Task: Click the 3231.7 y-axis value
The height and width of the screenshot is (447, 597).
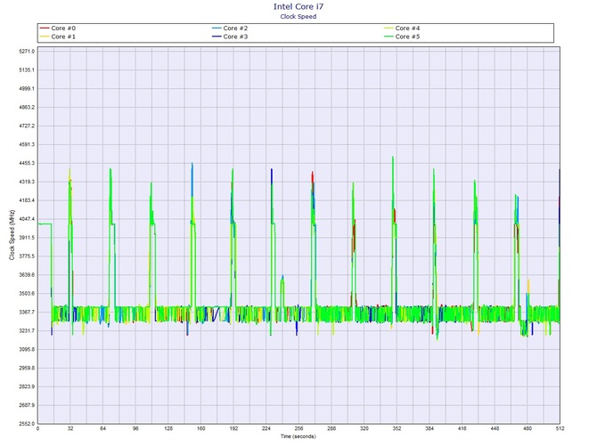Action: 26,331
